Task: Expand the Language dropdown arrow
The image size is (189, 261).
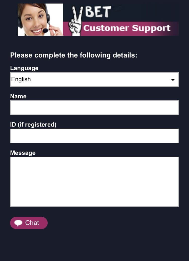Action: [173, 80]
